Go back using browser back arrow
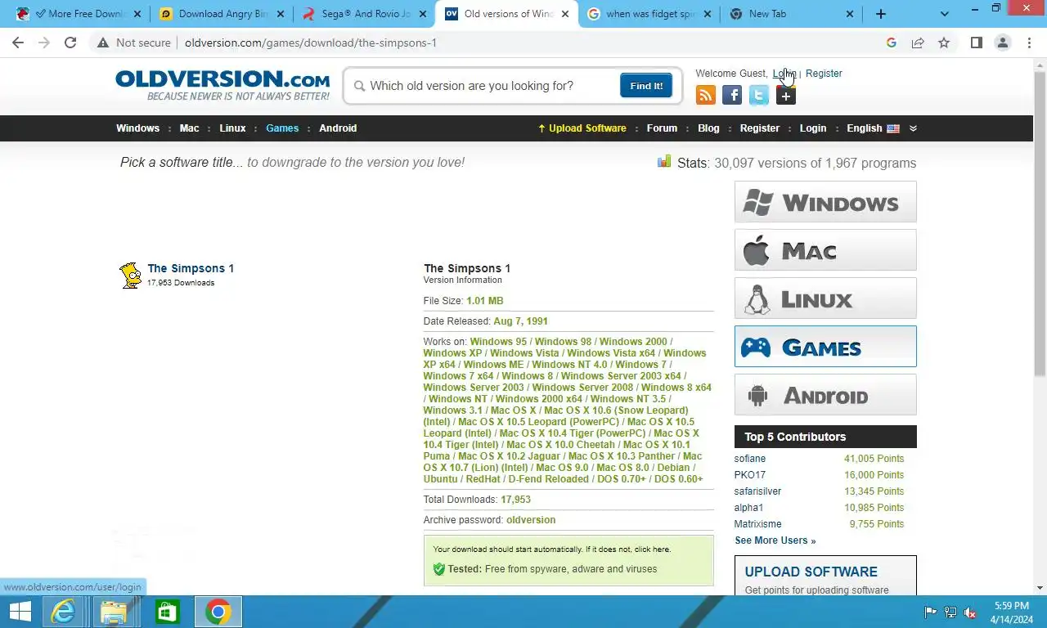1047x628 pixels. [18, 43]
